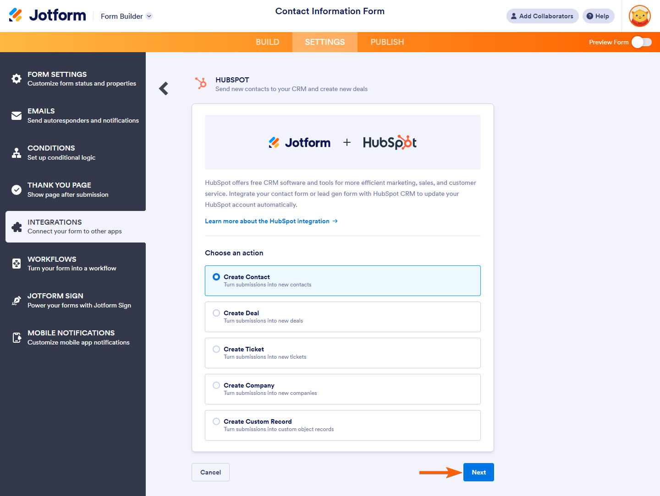Click the Mobile Notifications phone icon
The image size is (660, 496).
click(16, 338)
